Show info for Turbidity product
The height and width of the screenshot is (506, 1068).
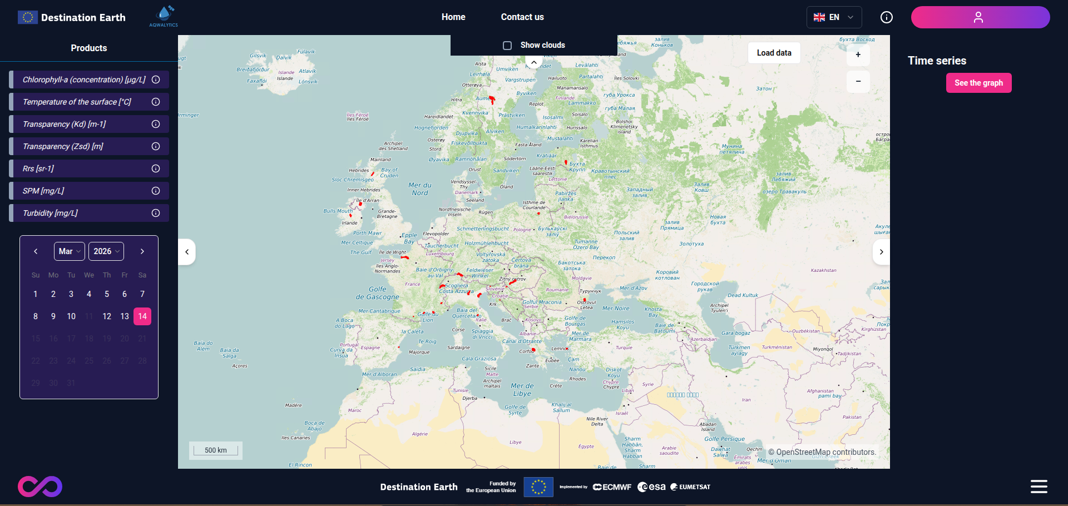(x=156, y=213)
